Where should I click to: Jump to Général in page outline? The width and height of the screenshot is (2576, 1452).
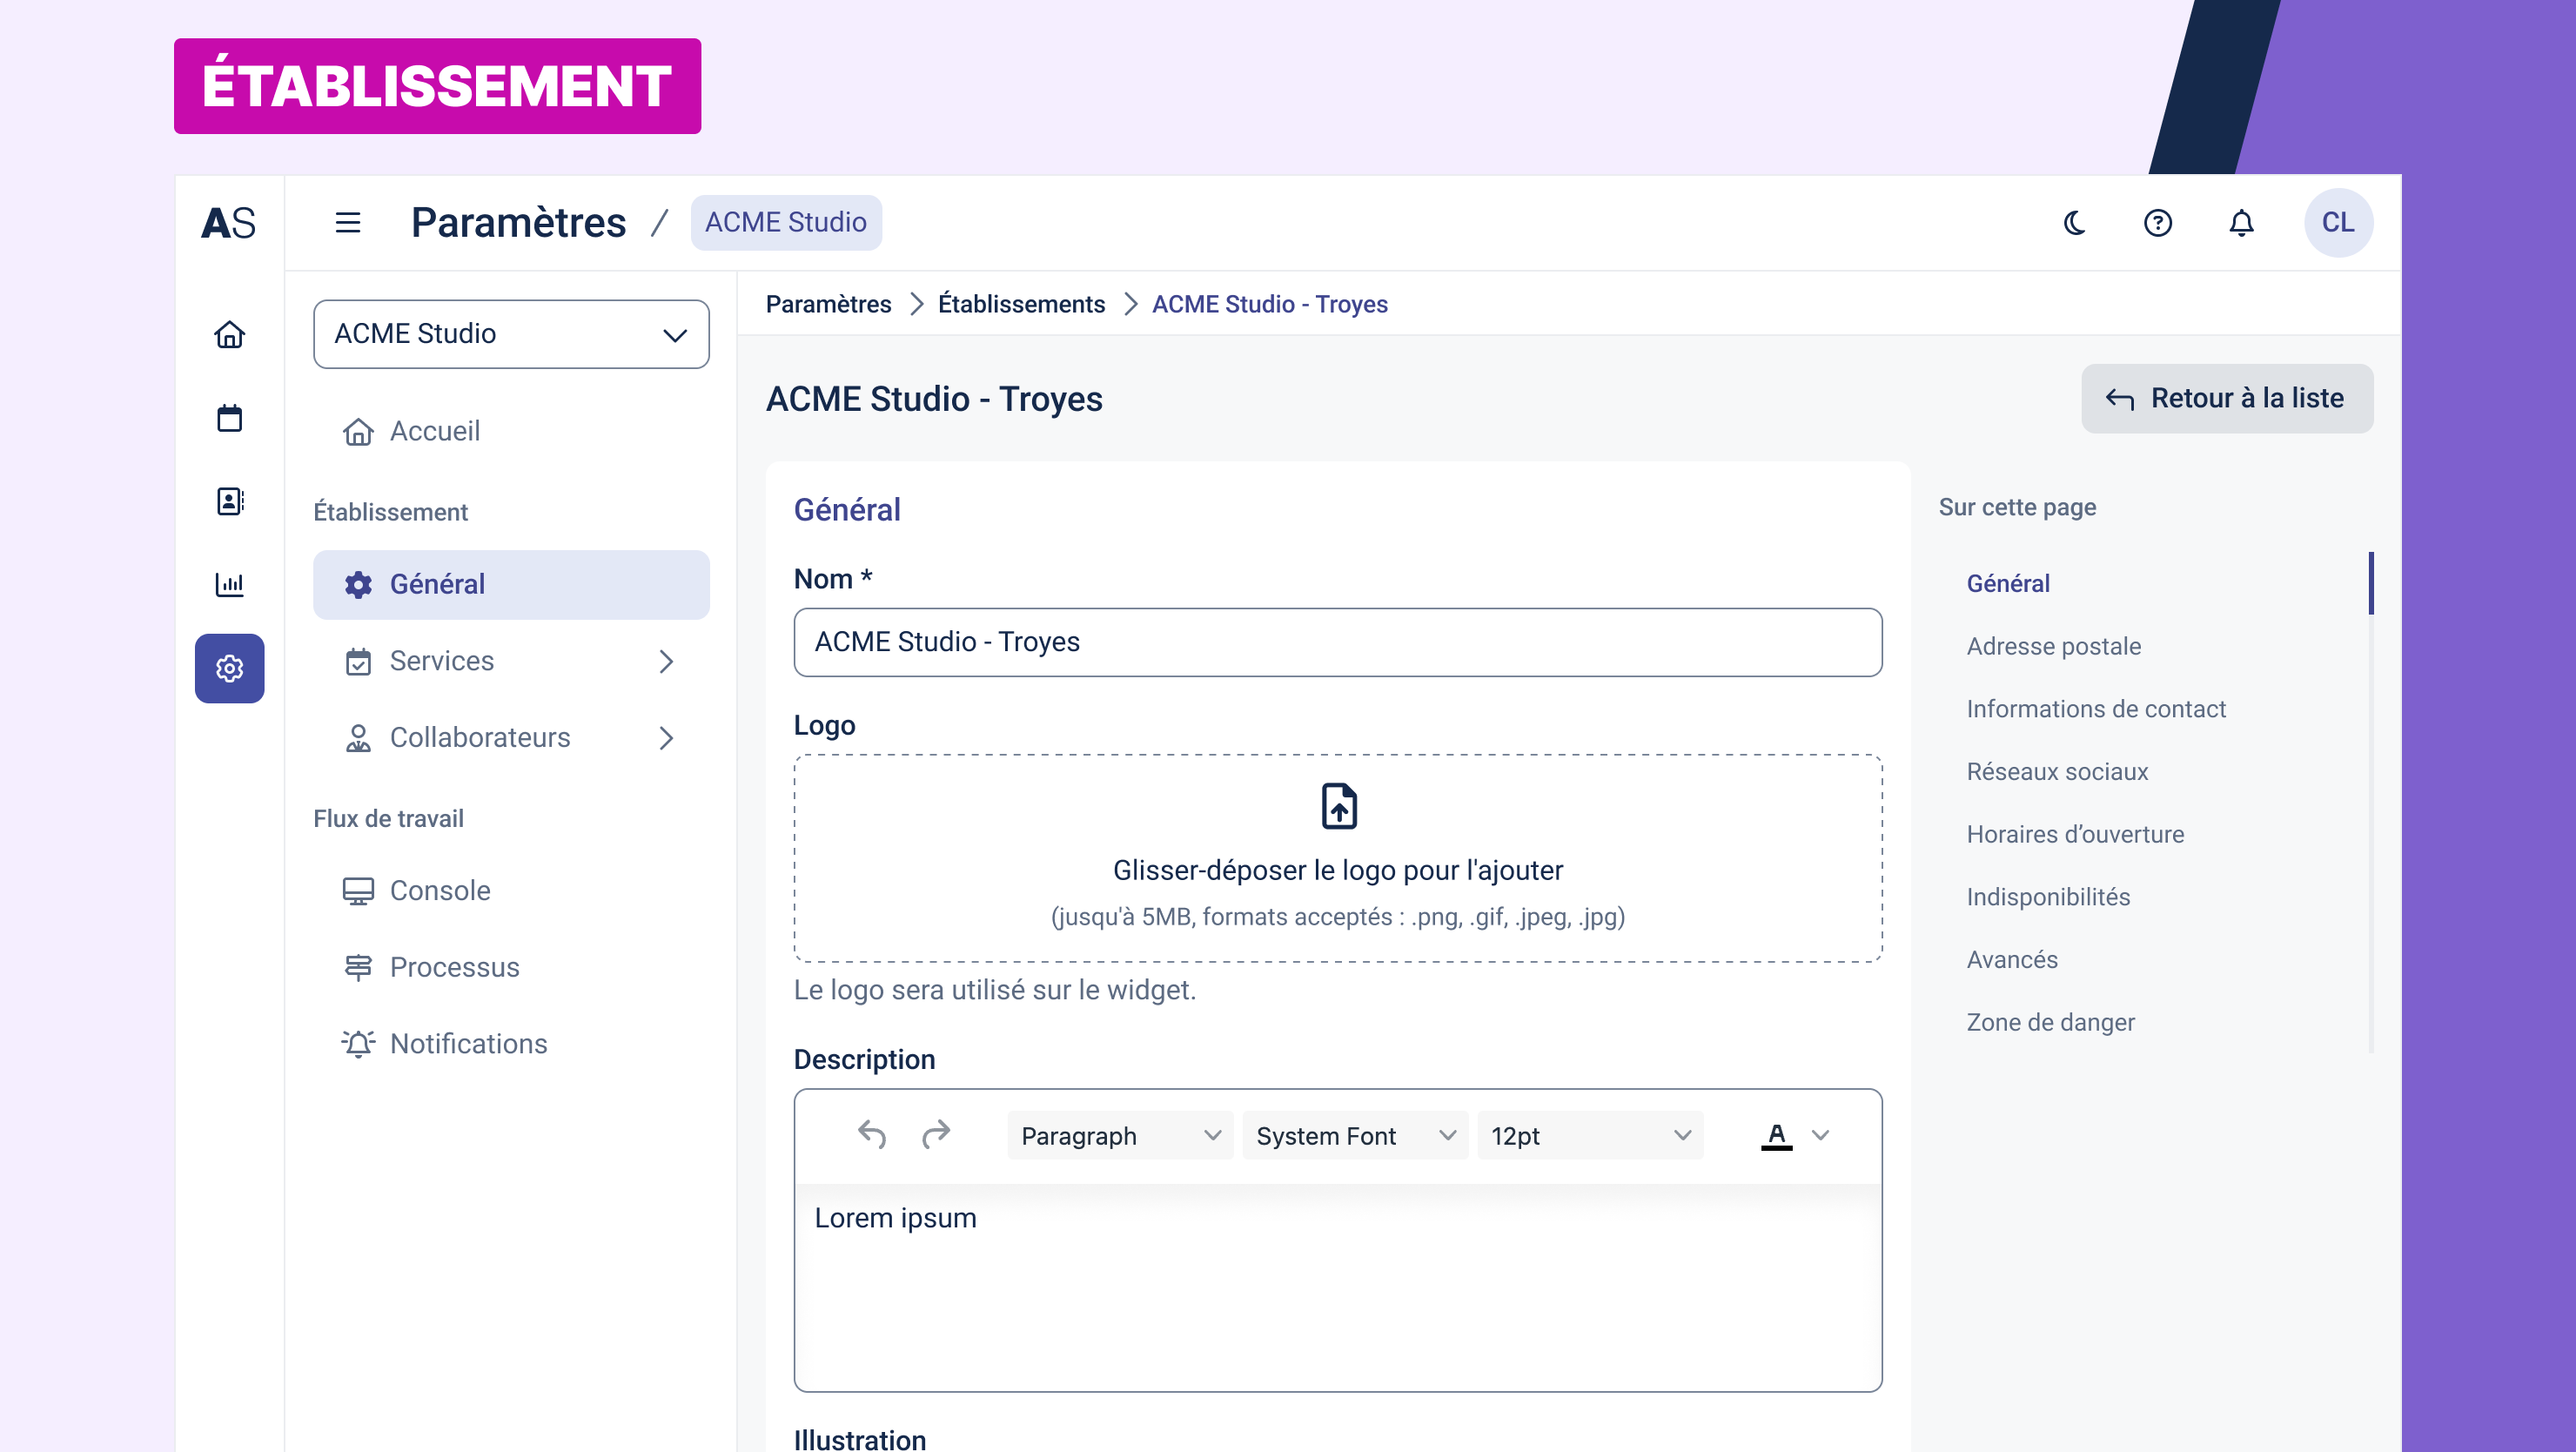click(x=2007, y=584)
